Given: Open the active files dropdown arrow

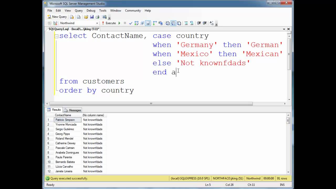Looking at the screenshot, I should point(284,29).
